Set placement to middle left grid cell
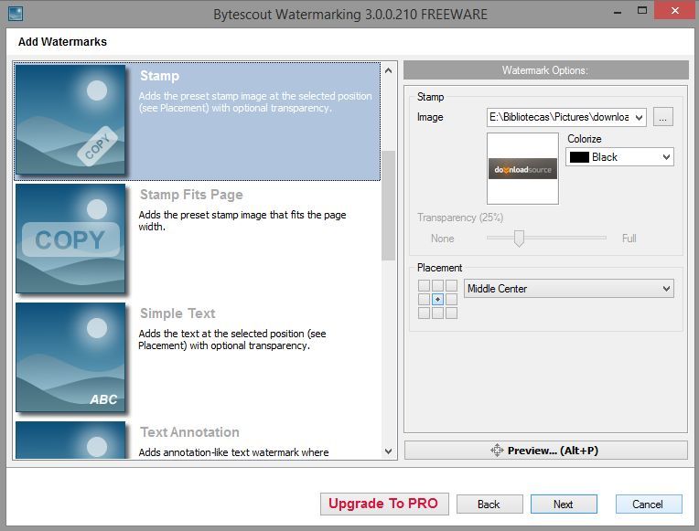Screen dimensions: 699x531 coord(424,300)
